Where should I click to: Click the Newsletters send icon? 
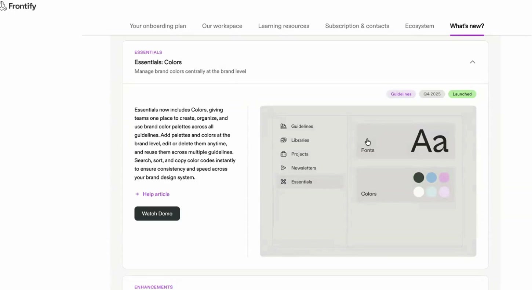[x=283, y=168]
